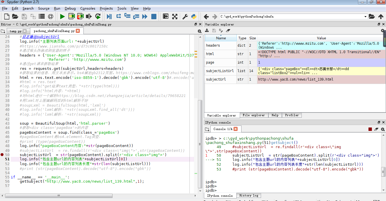Screen dimensions: 386x201
Task: Click the red stop button in IPython console
Action: pos(370,129)
